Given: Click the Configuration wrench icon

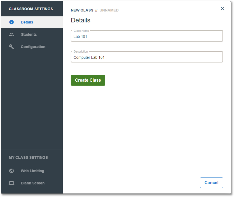Looking at the screenshot, I should click(x=12, y=47).
